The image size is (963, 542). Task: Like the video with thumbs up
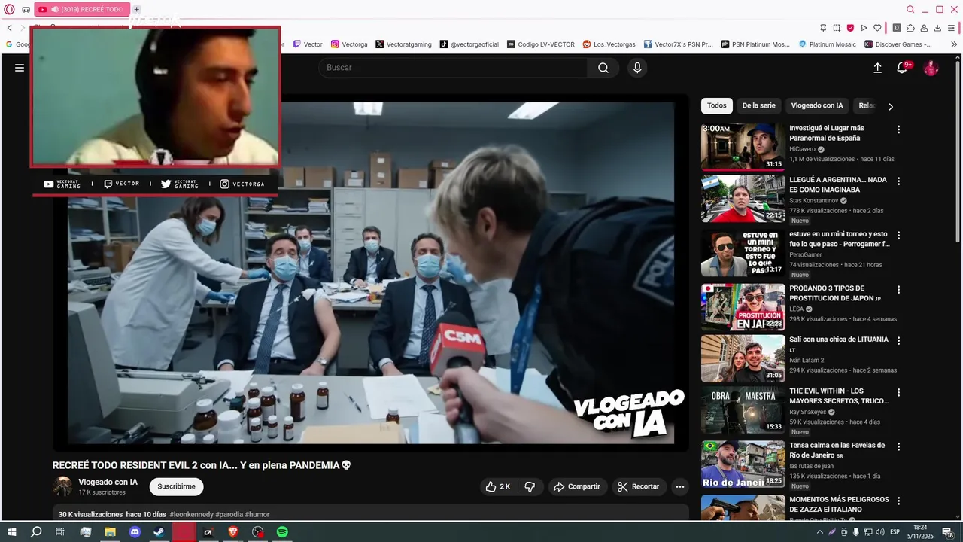(x=498, y=487)
